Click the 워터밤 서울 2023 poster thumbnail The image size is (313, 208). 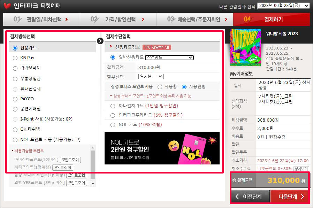point(245,48)
